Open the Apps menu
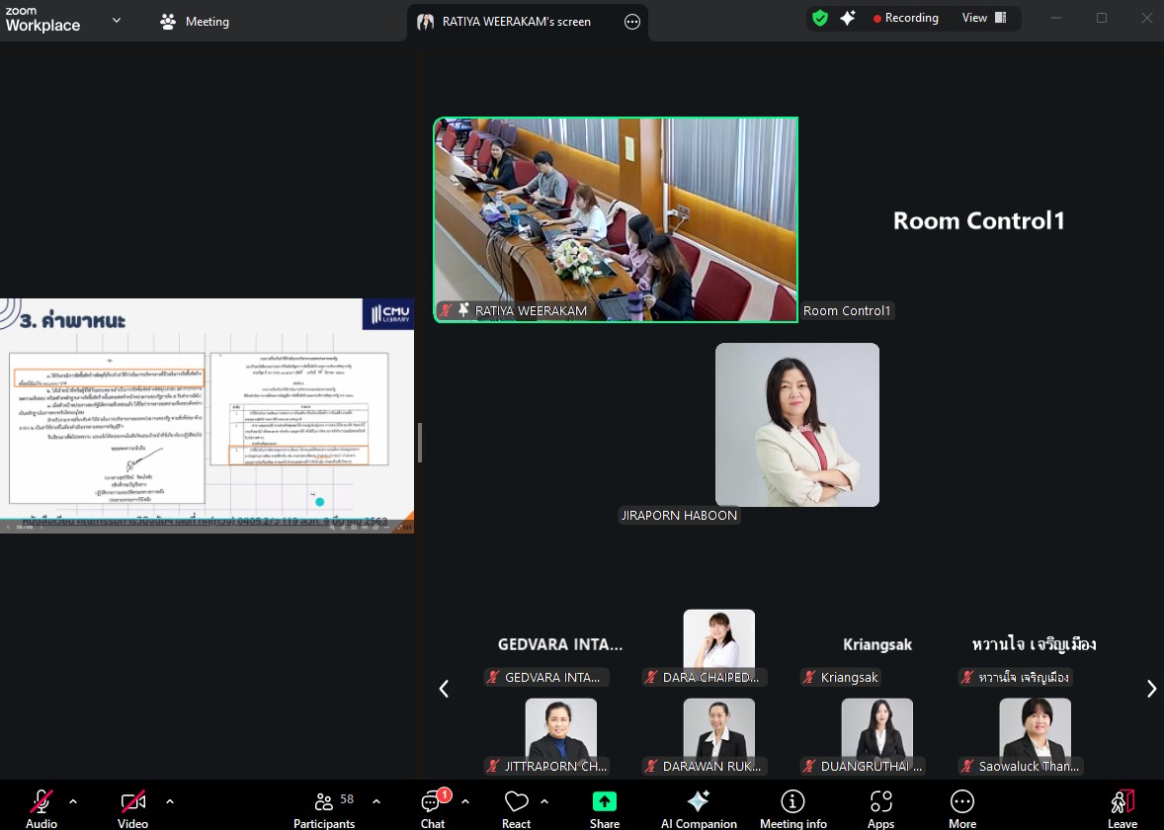The height and width of the screenshot is (830, 1164). pyautogui.click(x=881, y=808)
